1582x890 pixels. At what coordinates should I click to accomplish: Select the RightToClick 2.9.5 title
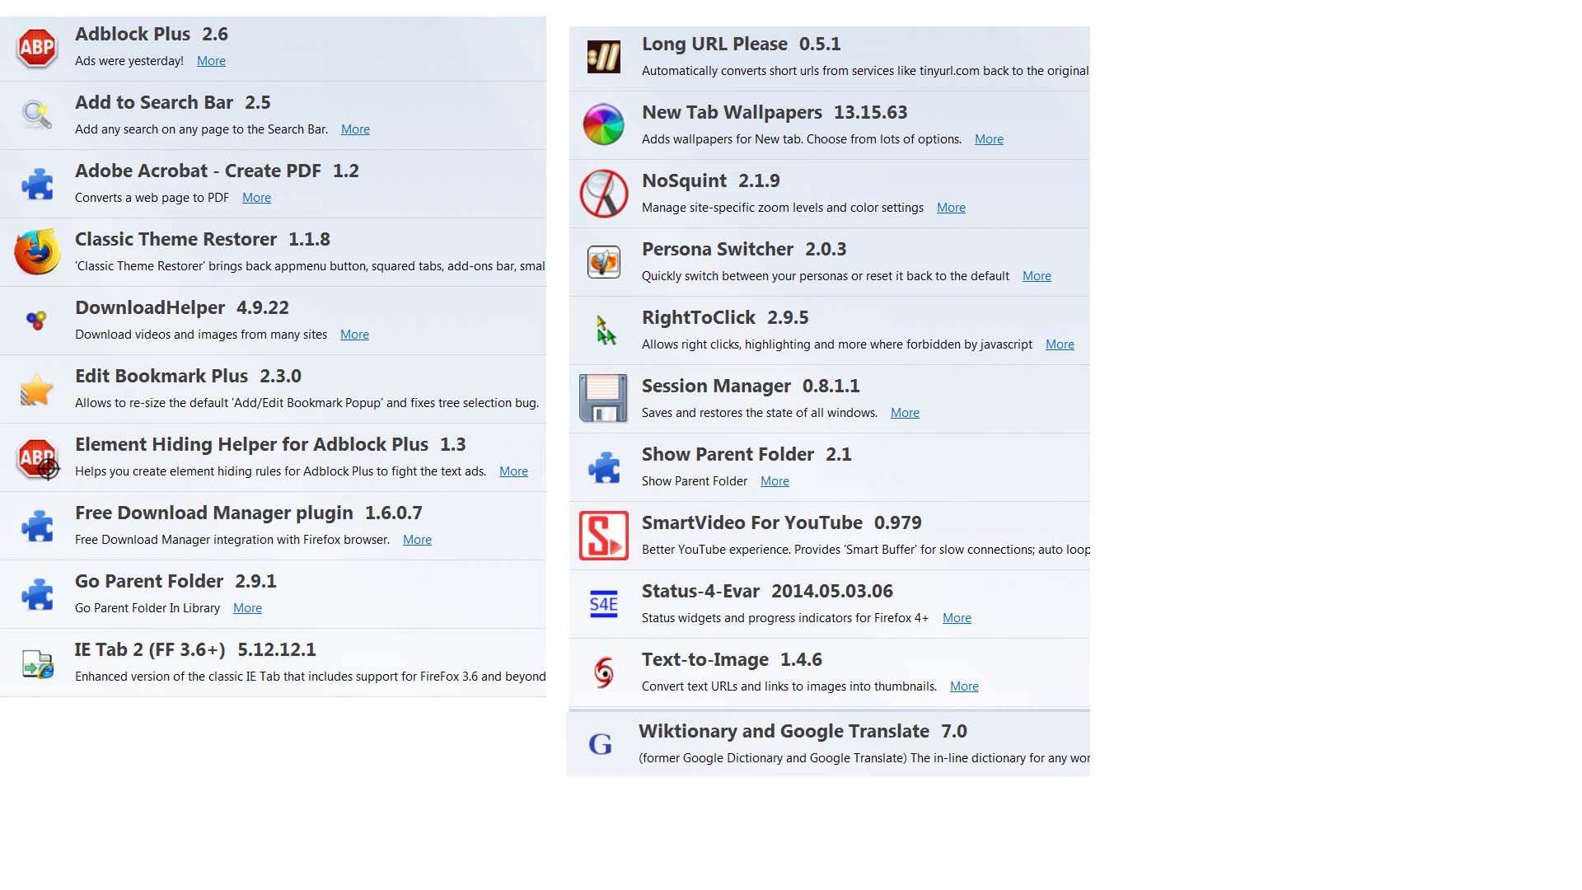click(725, 318)
